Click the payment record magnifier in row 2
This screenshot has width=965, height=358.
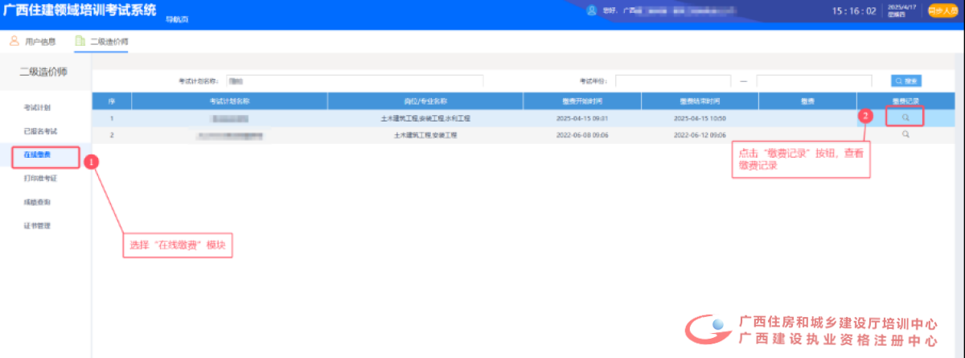905,135
